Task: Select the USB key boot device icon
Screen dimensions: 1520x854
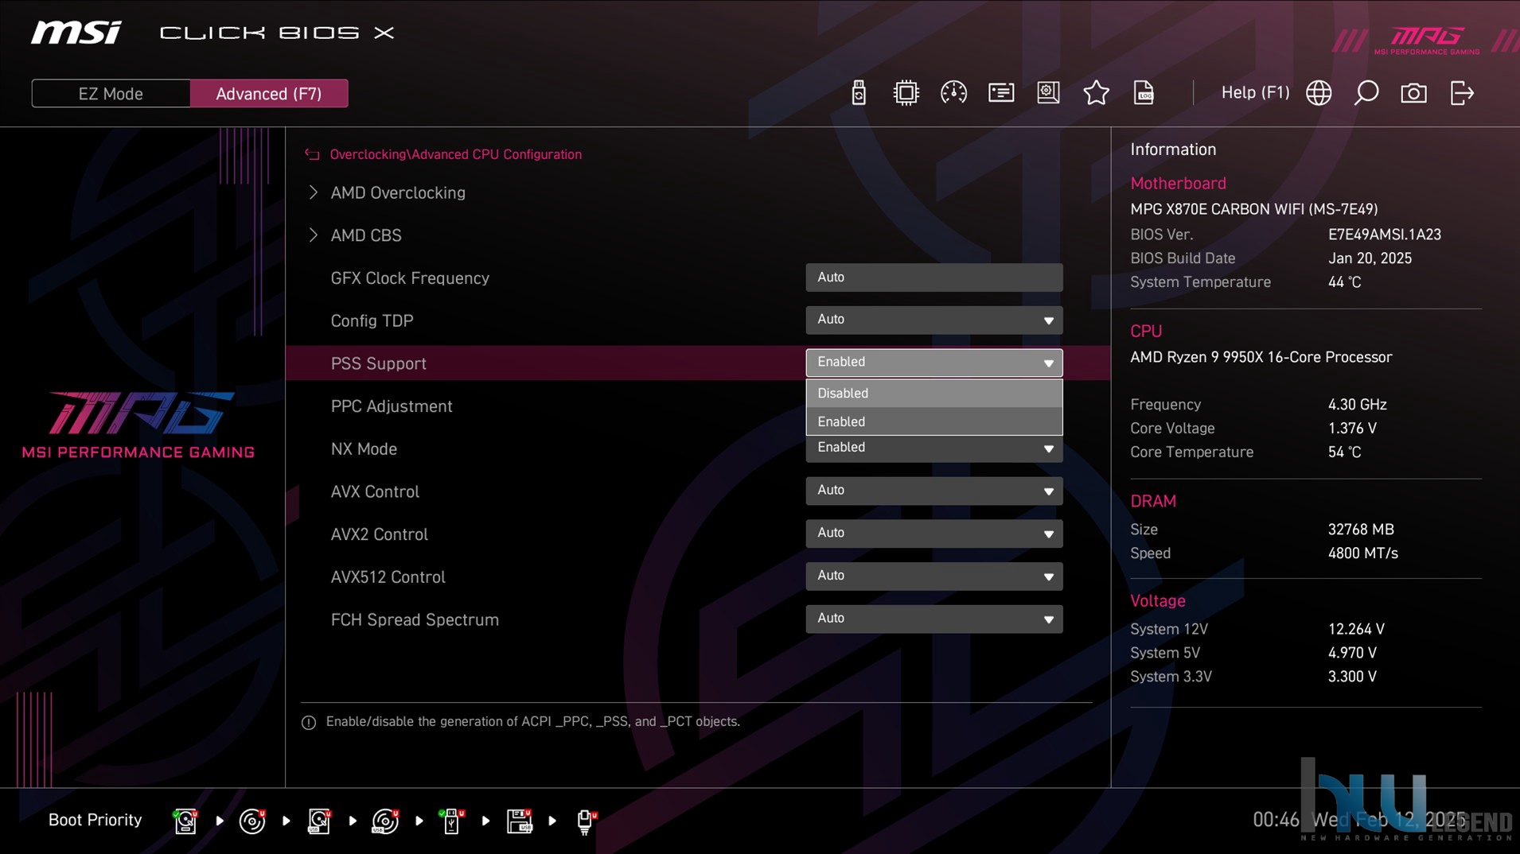Action: pyautogui.click(x=451, y=821)
